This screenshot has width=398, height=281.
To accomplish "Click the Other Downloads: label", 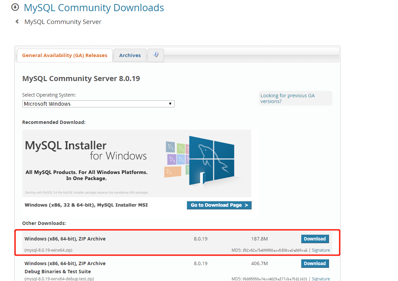I will [44, 223].
